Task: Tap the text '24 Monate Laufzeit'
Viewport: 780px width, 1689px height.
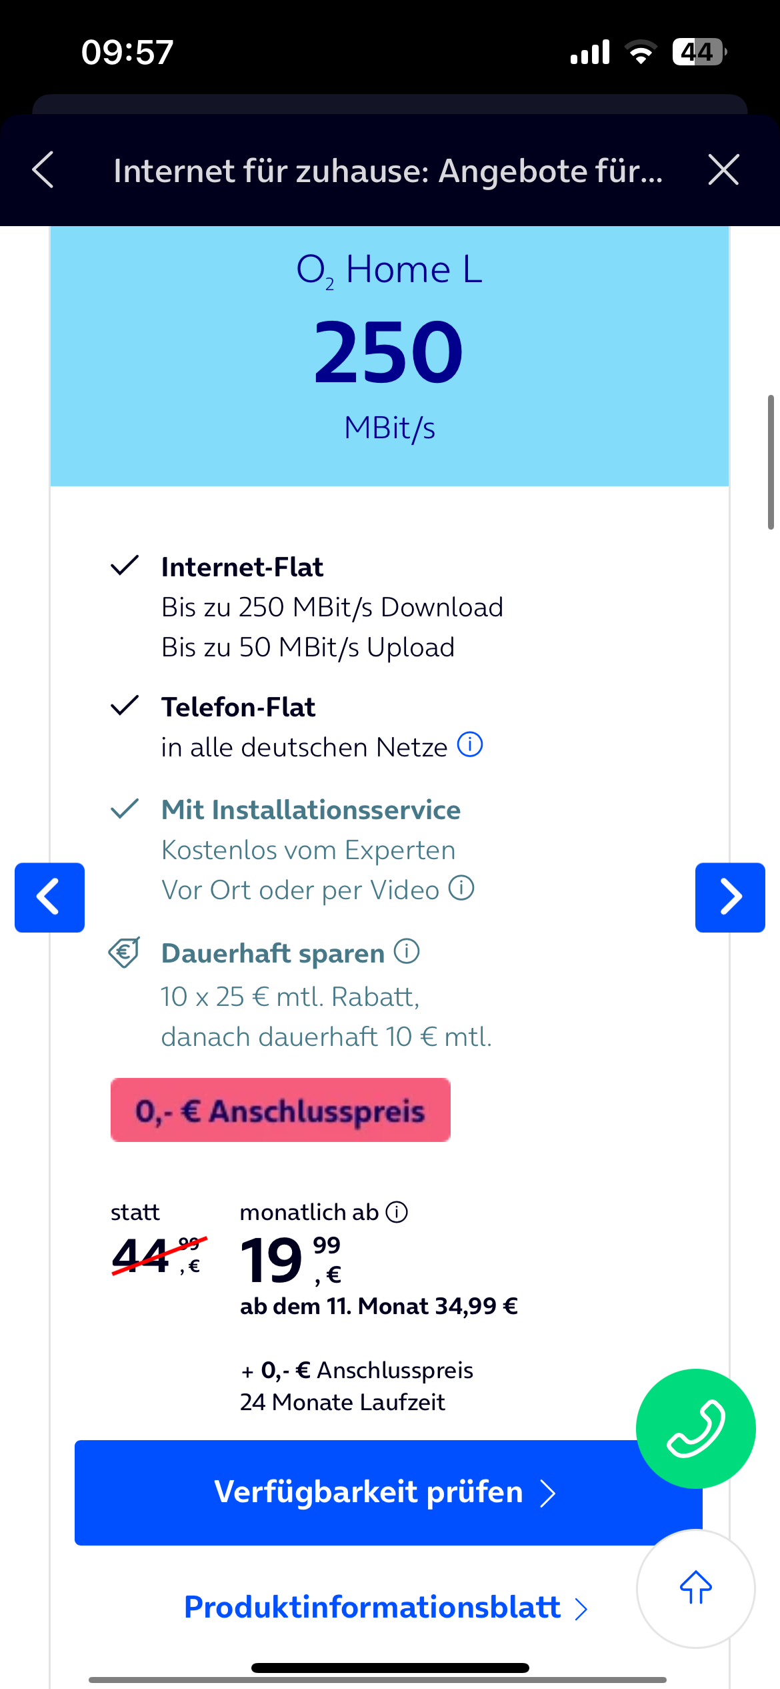Action: pyautogui.click(x=342, y=1402)
